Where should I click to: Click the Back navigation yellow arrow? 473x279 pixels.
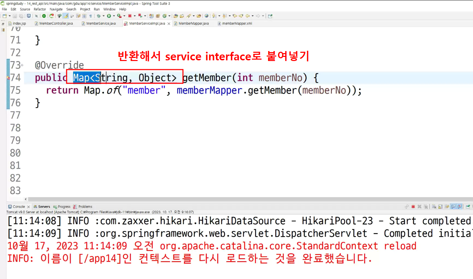247,16
